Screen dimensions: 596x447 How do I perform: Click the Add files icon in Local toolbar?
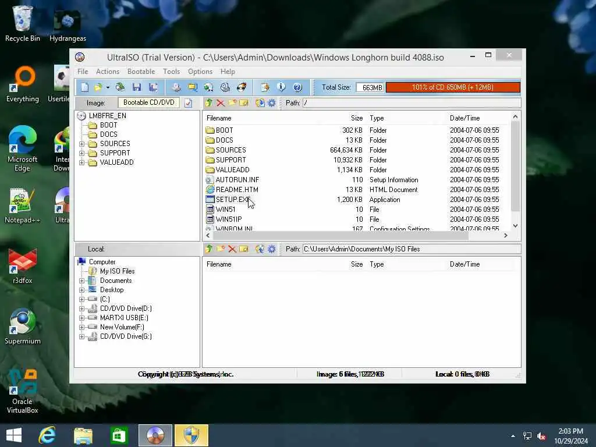click(260, 249)
